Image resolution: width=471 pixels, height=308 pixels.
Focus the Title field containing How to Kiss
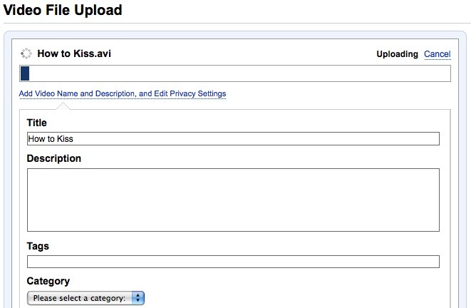pyautogui.click(x=233, y=139)
